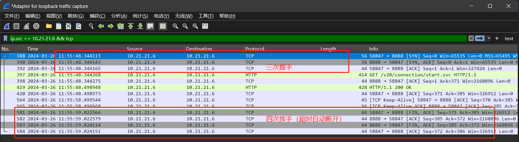Sort by the Protocol column header

point(281,49)
